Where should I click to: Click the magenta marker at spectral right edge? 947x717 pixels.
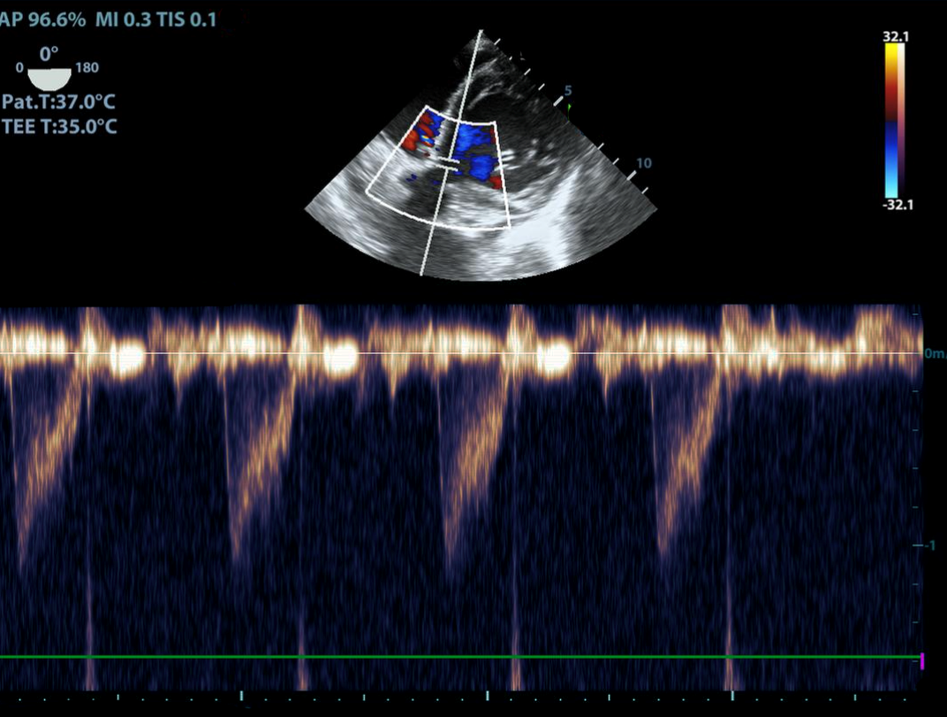coord(921,660)
